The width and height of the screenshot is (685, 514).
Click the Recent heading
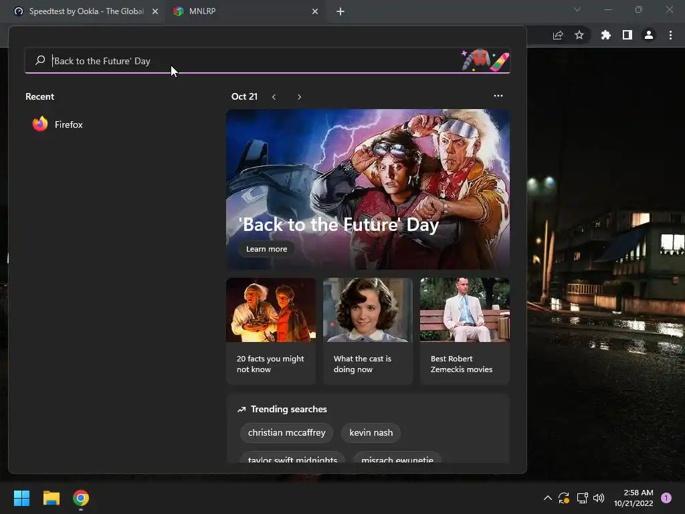[x=39, y=96]
